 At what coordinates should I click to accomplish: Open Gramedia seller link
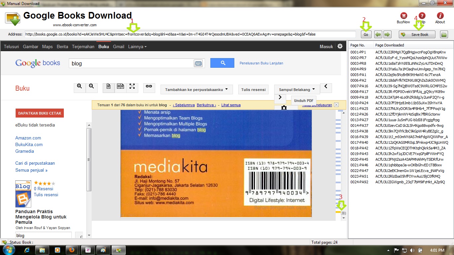25,151
